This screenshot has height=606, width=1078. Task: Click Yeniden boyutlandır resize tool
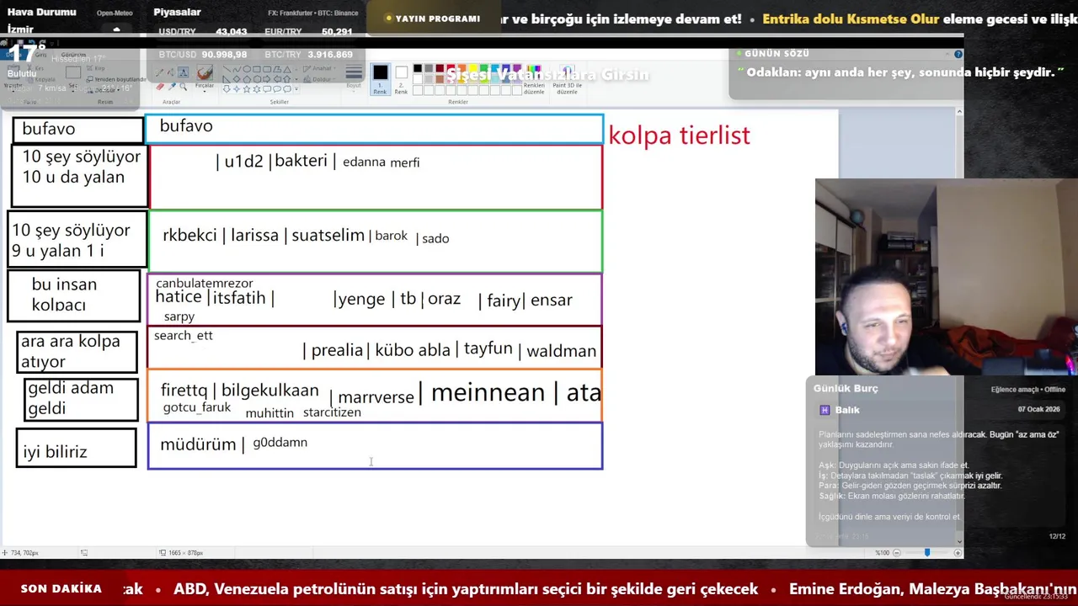[115, 79]
